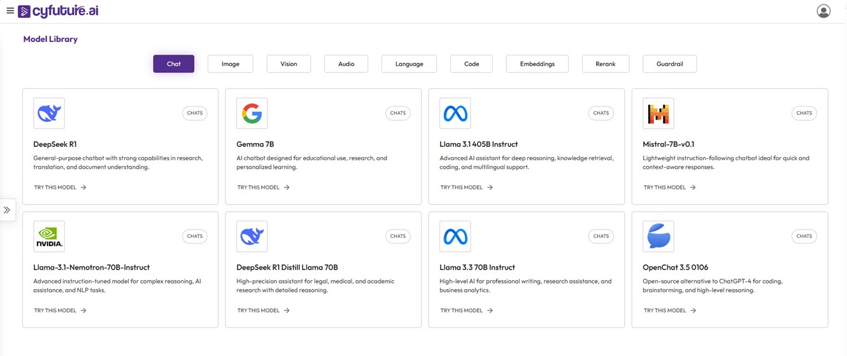
Task: Switch to the Image tab
Action: (231, 64)
